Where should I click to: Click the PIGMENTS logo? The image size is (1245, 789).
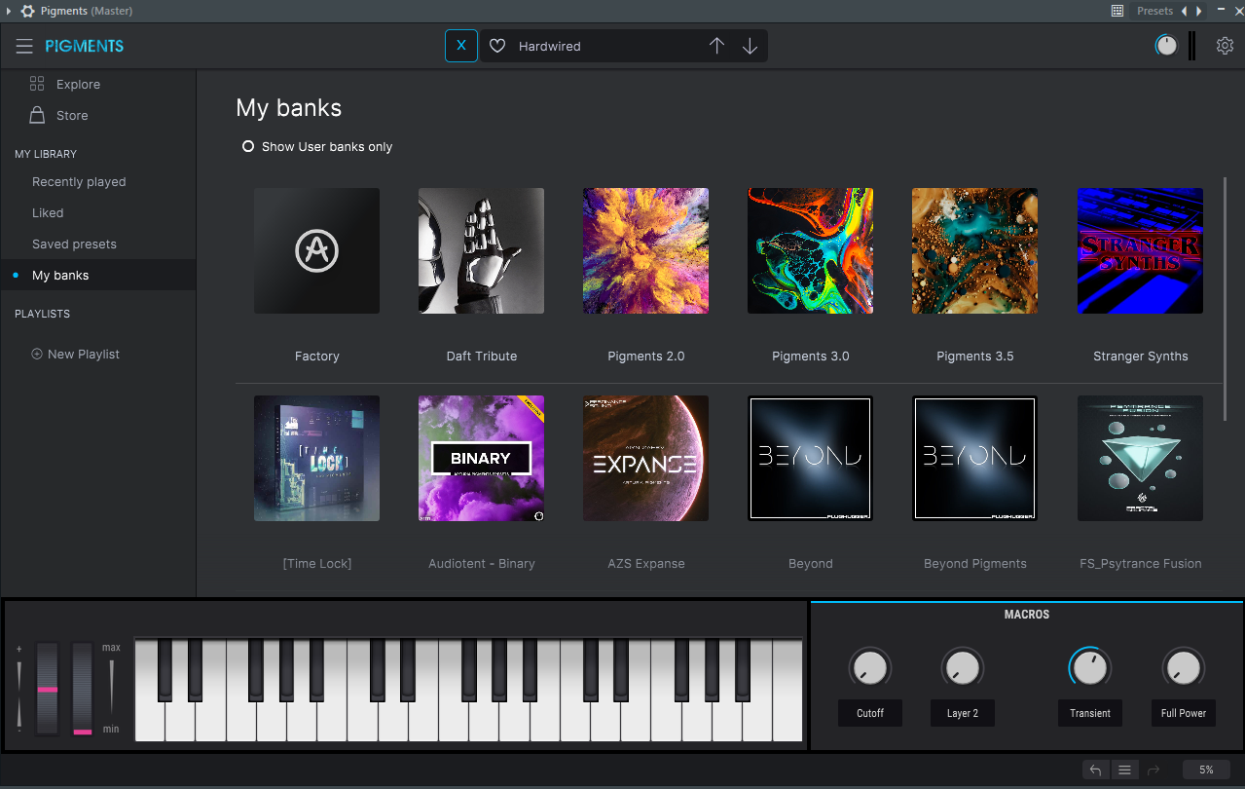(85, 46)
